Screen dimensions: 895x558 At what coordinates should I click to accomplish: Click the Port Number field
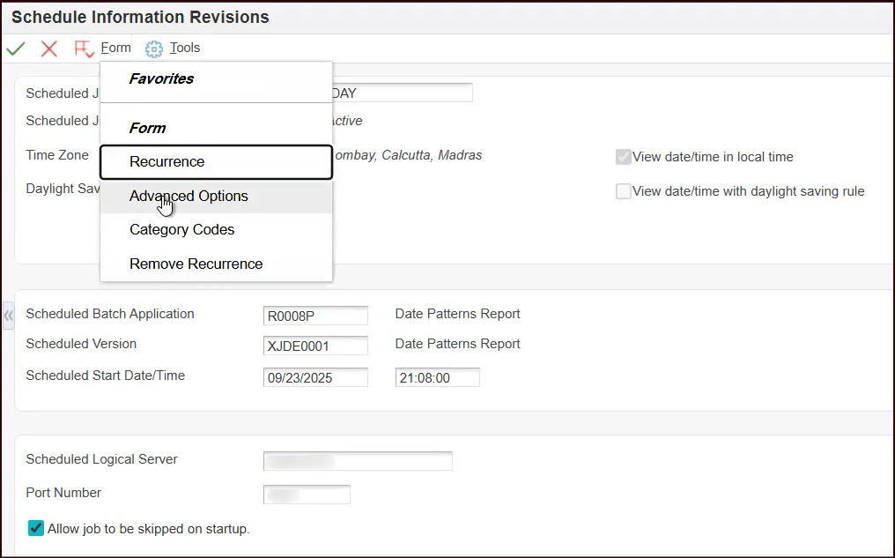307,495
